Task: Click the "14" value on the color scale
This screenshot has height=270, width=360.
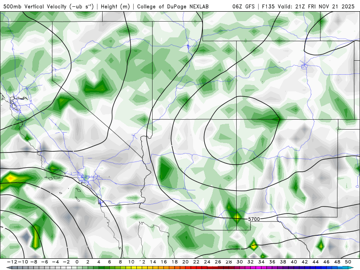Action: click(x=153, y=262)
